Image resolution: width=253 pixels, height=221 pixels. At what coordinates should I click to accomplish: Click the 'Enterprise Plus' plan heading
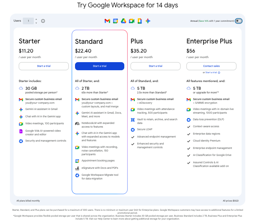[x=209, y=41]
